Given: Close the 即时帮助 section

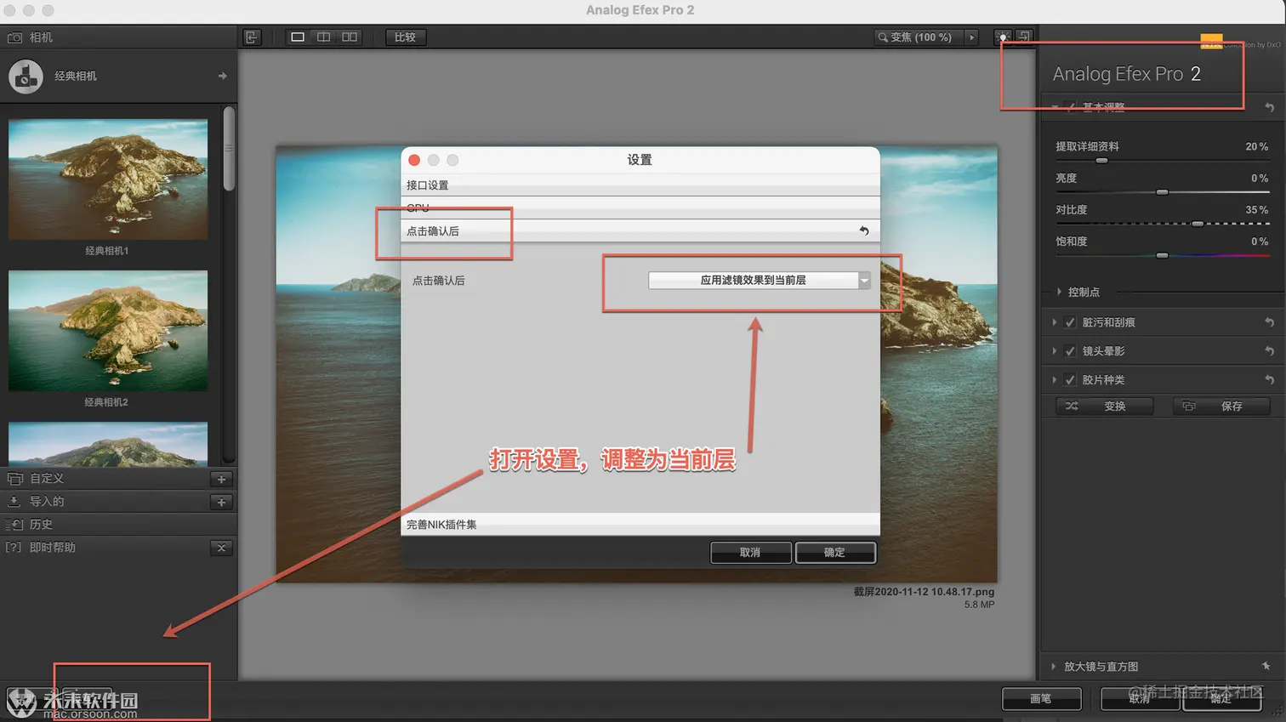Looking at the screenshot, I should tap(221, 548).
